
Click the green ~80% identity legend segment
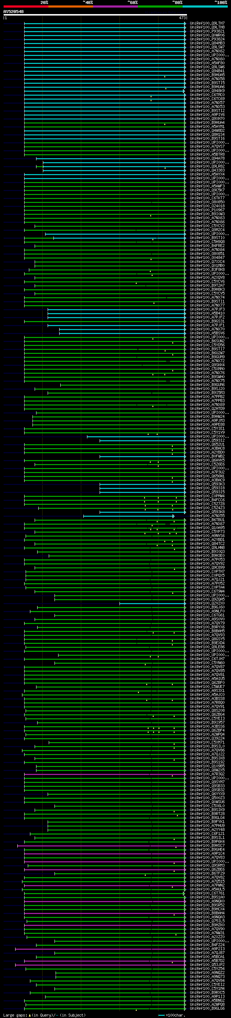point(160,7)
